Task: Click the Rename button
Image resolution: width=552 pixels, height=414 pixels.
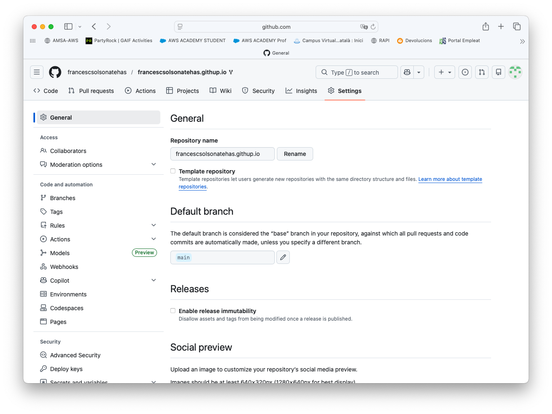Action: (x=295, y=154)
